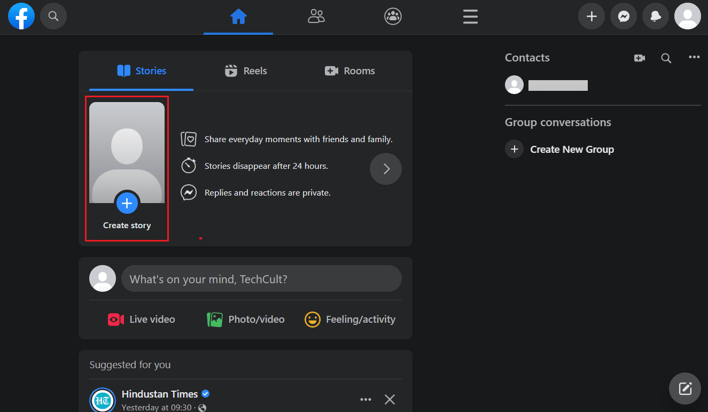Click the verified badge by Hindustan Times

206,394
